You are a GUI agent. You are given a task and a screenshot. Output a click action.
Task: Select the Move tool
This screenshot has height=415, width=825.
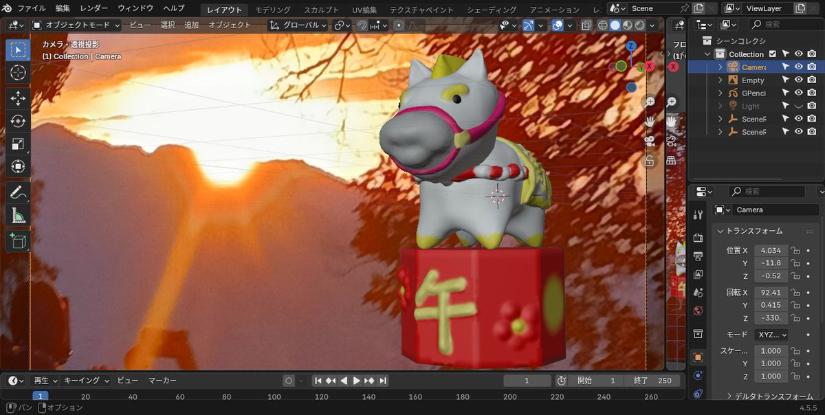(x=18, y=99)
